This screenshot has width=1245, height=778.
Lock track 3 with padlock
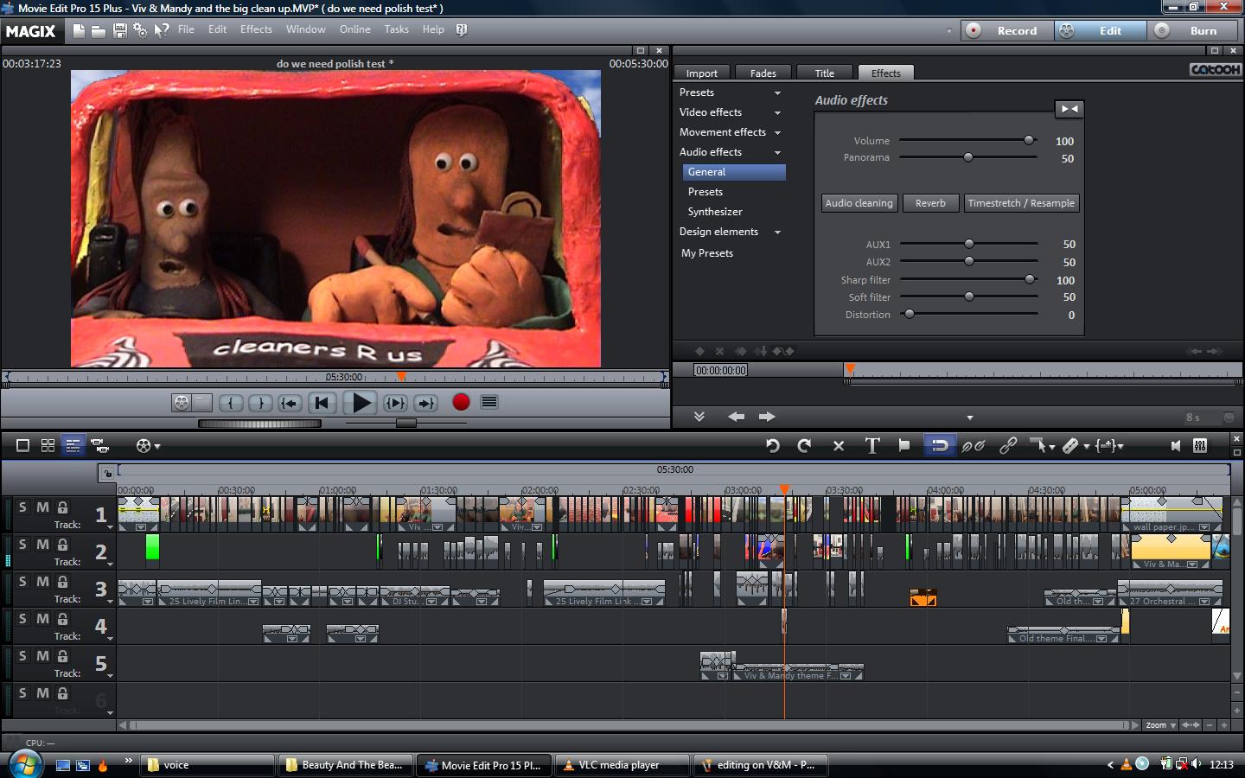pyautogui.click(x=62, y=582)
